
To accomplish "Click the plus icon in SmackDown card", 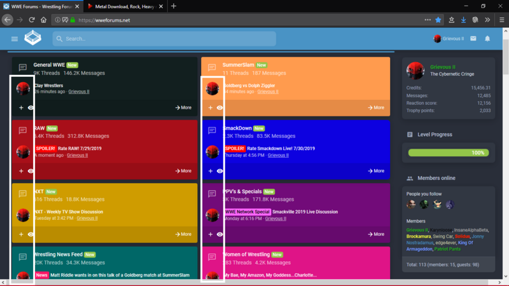I will tap(211, 171).
